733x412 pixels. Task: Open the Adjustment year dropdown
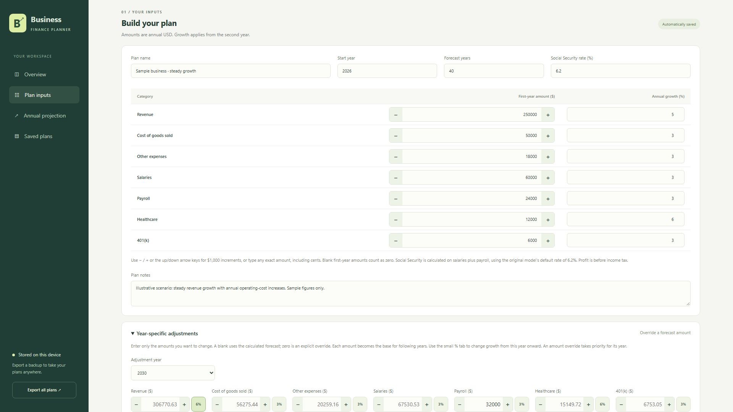173,373
